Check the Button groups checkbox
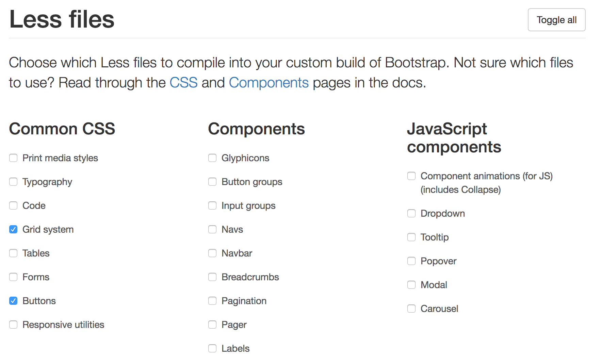This screenshot has height=364, width=601. 212,182
